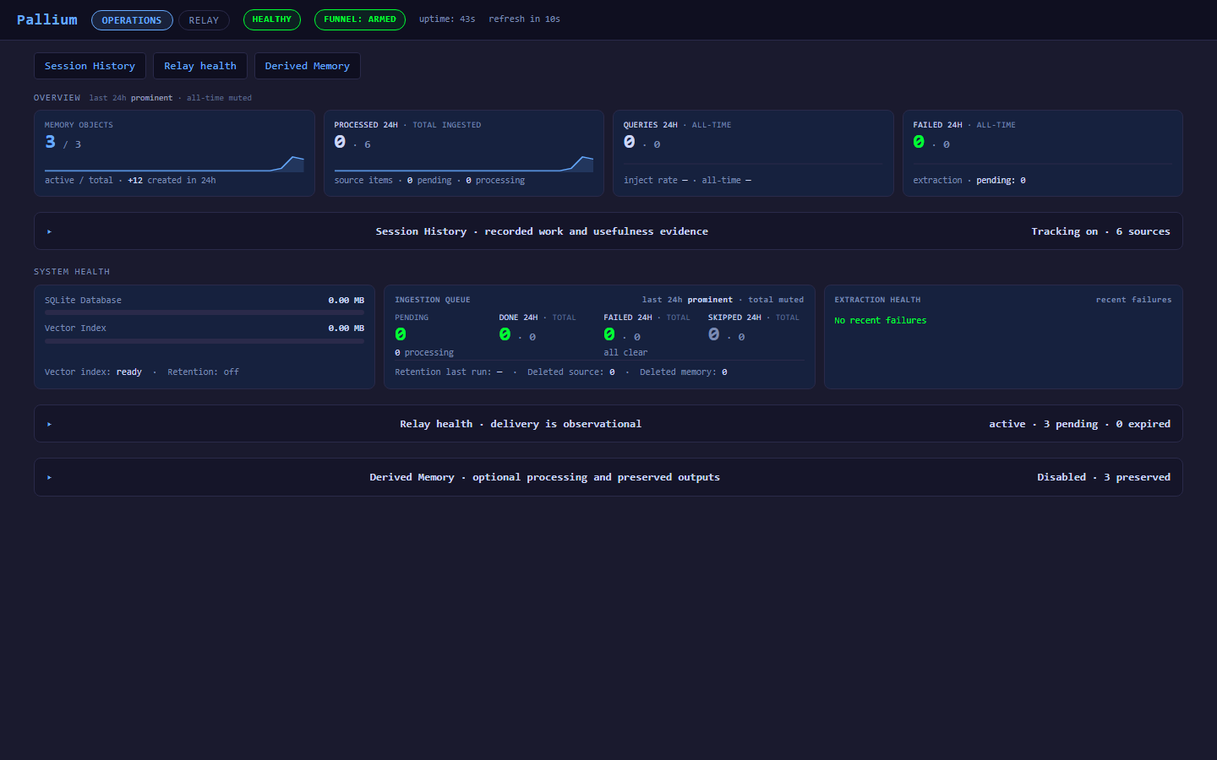The width and height of the screenshot is (1217, 760).
Task: Click the HEALTHY status badge
Action: click(272, 19)
